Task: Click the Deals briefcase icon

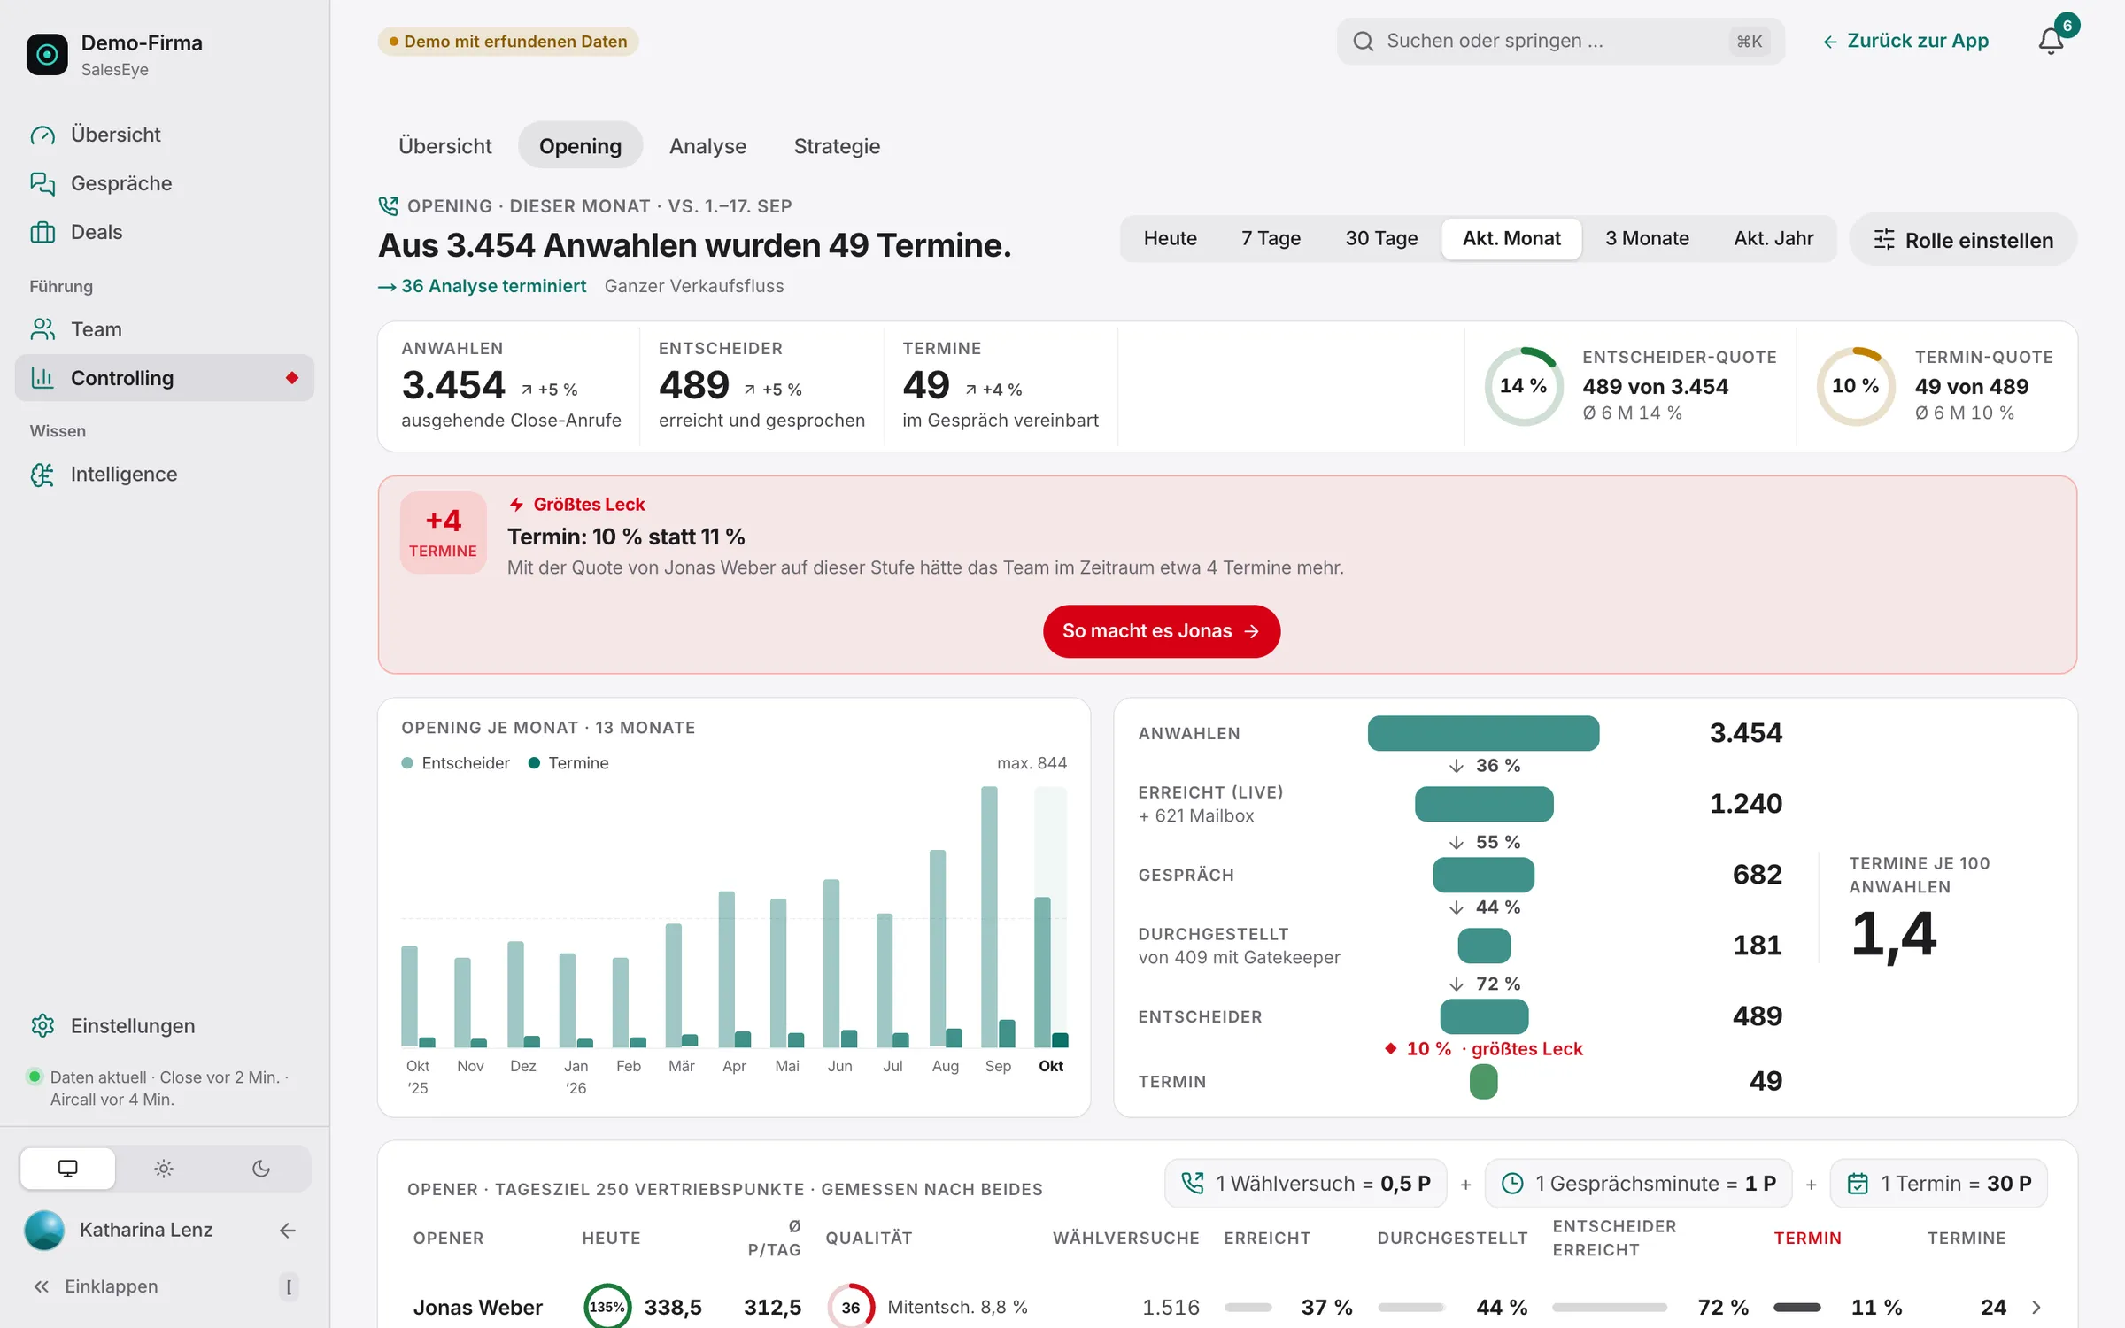Action: [x=42, y=232]
